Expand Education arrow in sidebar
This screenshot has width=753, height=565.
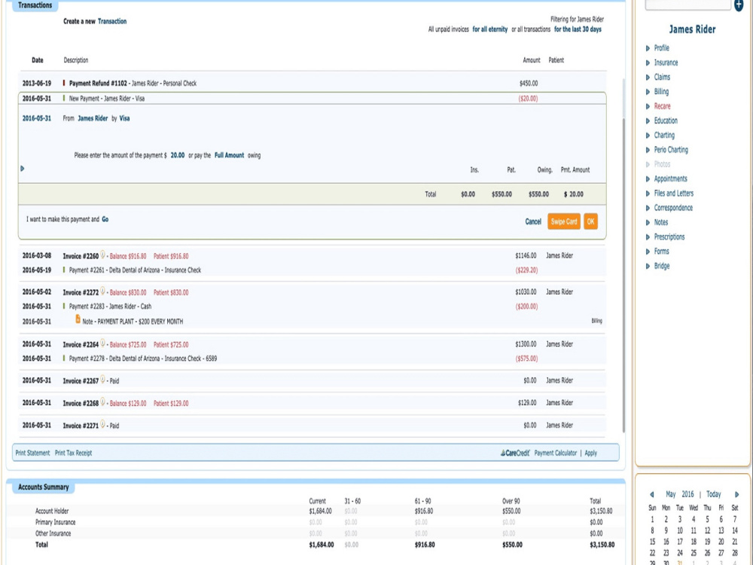pos(648,121)
